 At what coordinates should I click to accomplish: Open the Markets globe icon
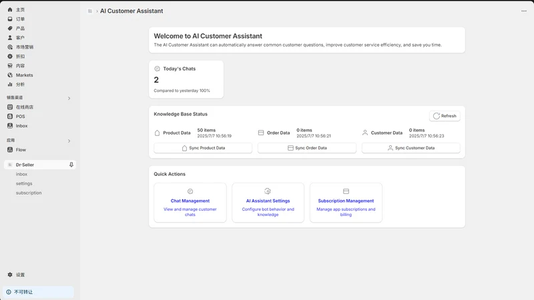click(x=10, y=75)
